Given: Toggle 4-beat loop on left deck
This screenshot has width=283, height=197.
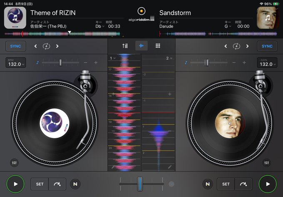Looking at the screenshot, I should click(x=46, y=46).
